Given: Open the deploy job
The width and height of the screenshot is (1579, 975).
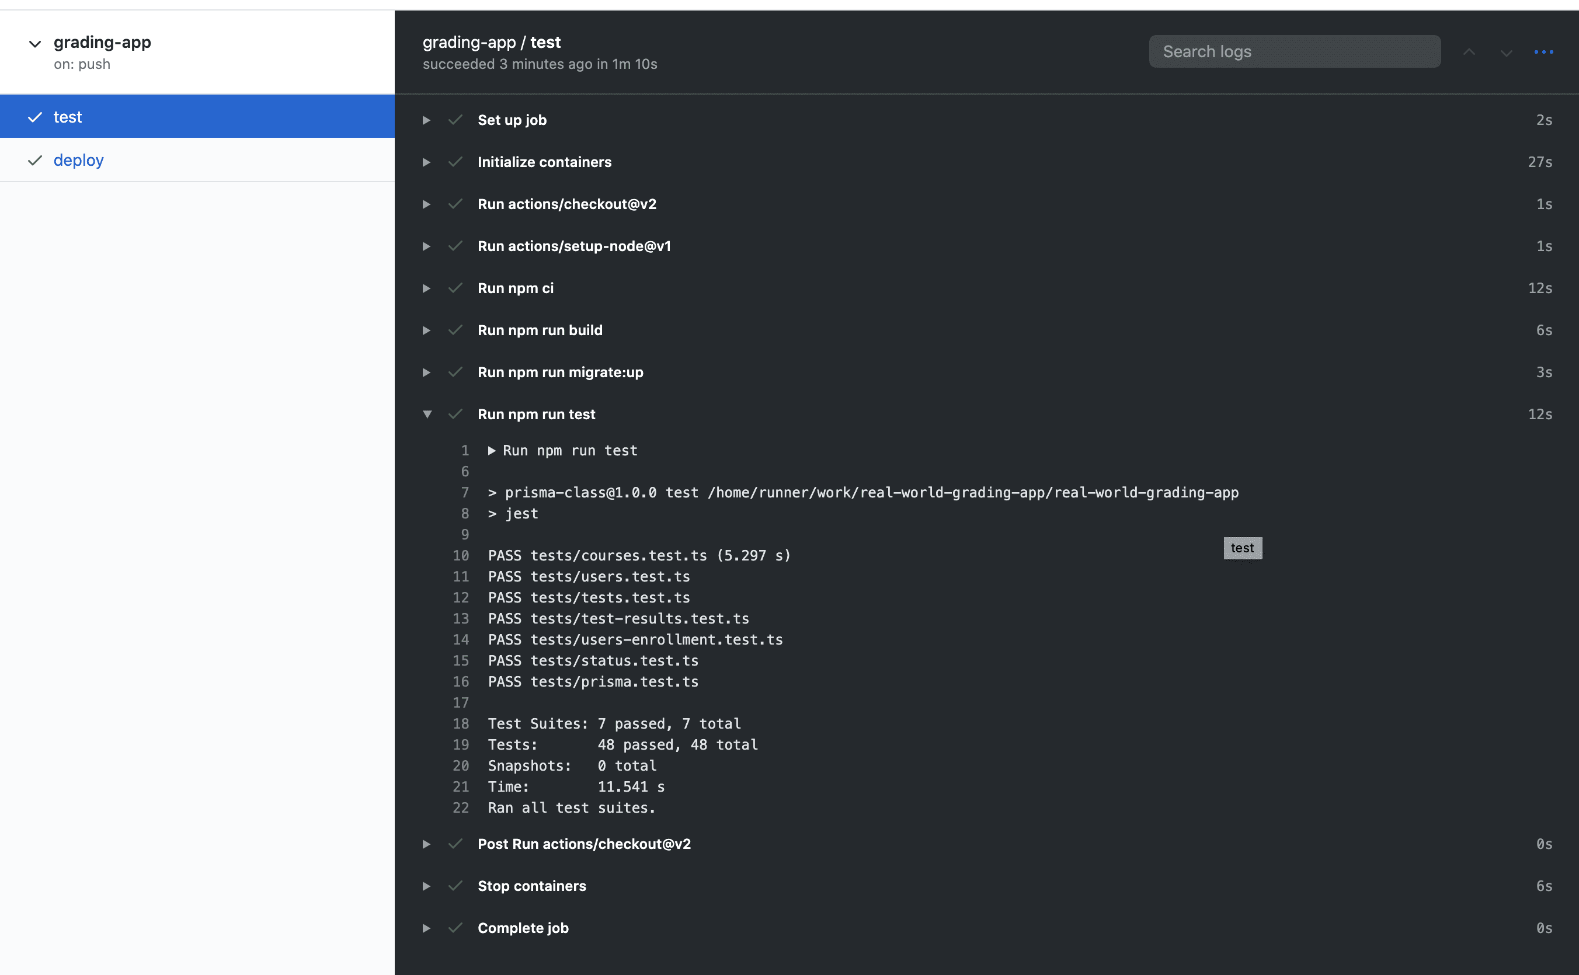Looking at the screenshot, I should pos(78,160).
